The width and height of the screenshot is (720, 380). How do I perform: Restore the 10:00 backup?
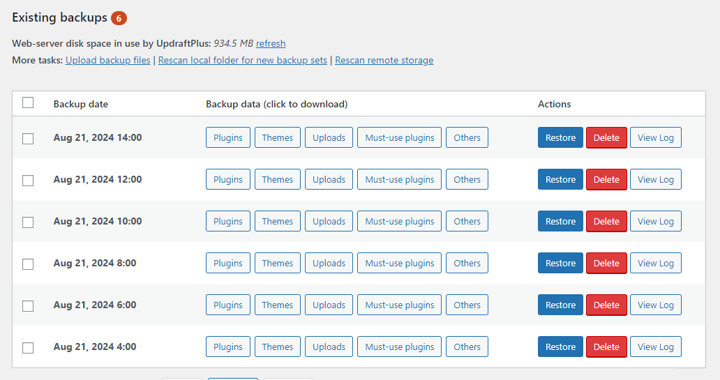(x=560, y=221)
